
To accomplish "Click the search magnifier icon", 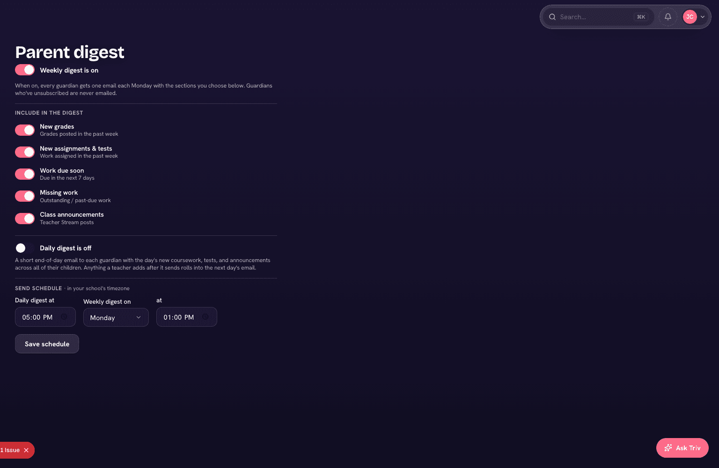I will [552, 17].
